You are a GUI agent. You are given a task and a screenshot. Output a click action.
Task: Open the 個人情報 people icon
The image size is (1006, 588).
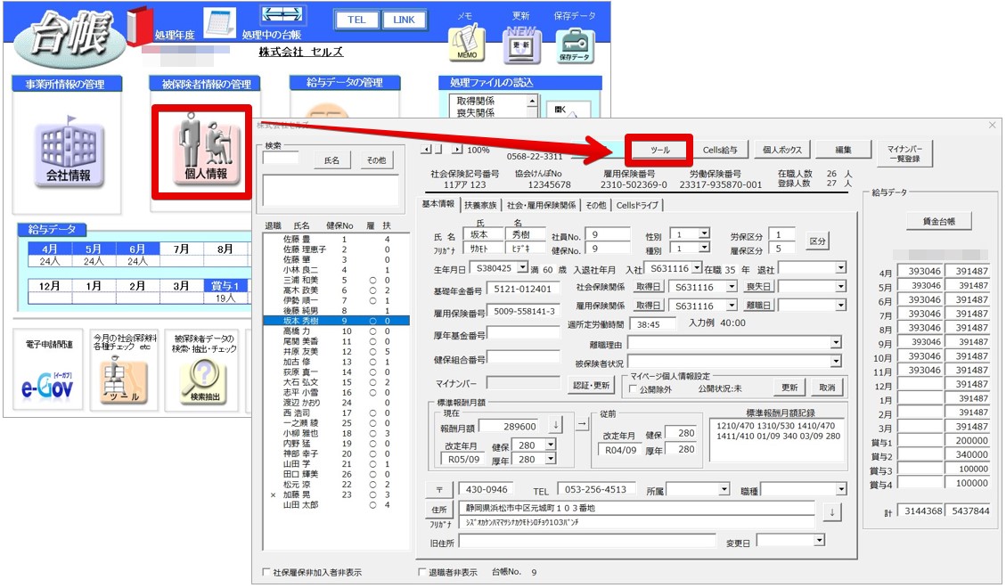(x=205, y=151)
